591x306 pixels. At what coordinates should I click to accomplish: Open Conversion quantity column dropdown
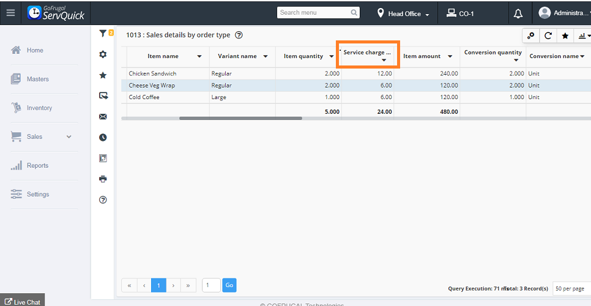[516, 61]
